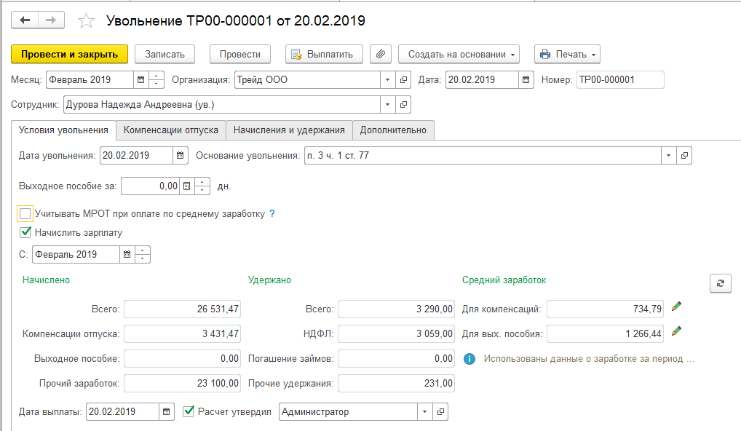
Task: Click the Сотрудник field Дурова Надежда Андреевна
Action: [x=221, y=104]
